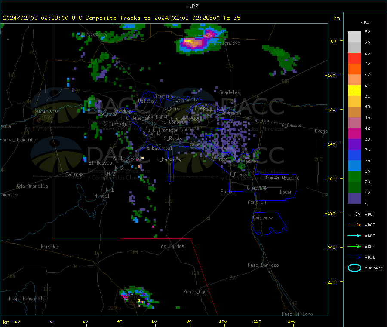Click the El_Desvio location label
The height and width of the screenshot is (327, 387).
100,163
